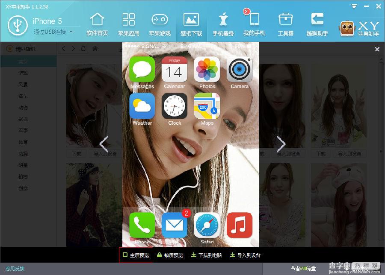The image size is (385, 275).
Task: Select 风景 wallpaper category
Action: (23, 85)
